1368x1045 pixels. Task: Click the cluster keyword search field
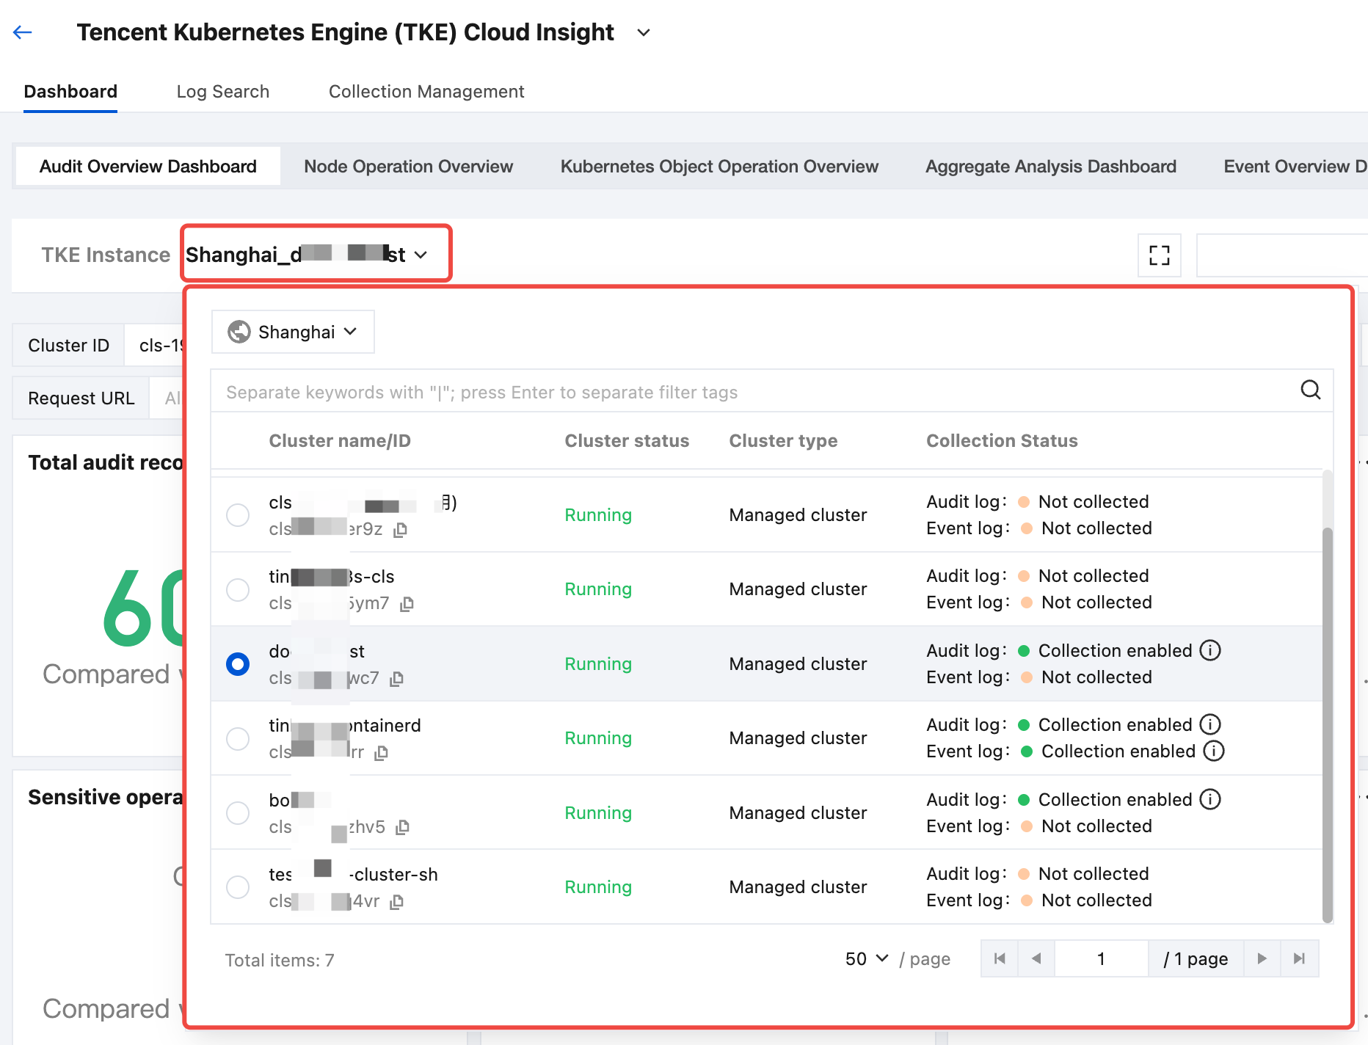(756, 392)
